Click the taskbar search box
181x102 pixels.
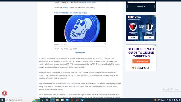coord(23,100)
